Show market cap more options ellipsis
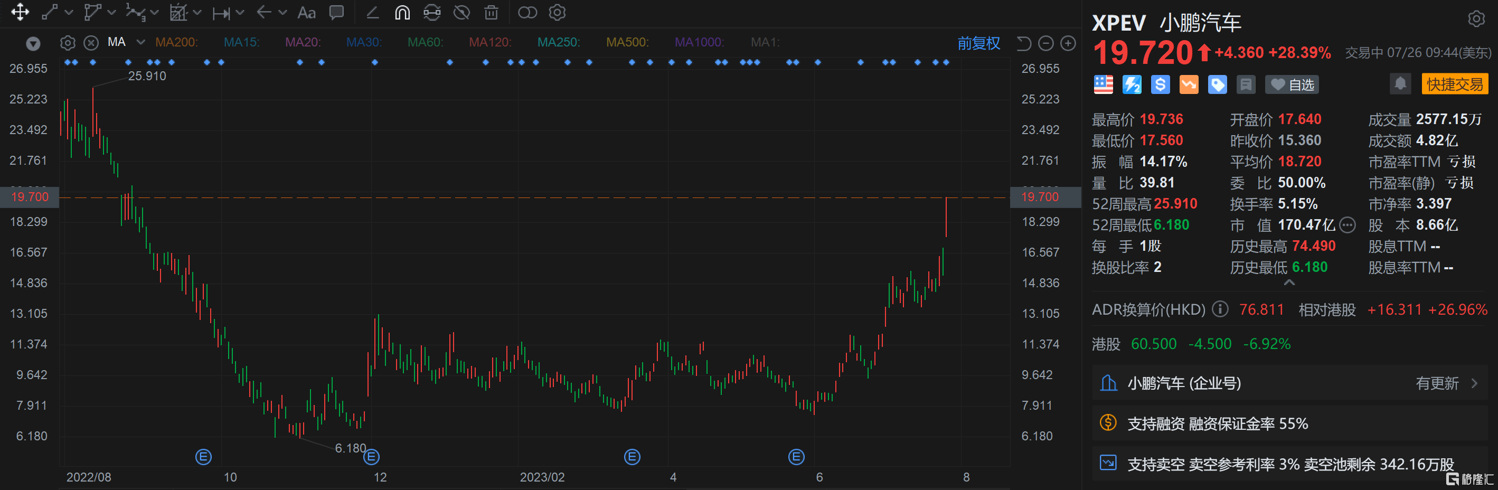Screen dimensions: 1498x490 click(x=1347, y=225)
